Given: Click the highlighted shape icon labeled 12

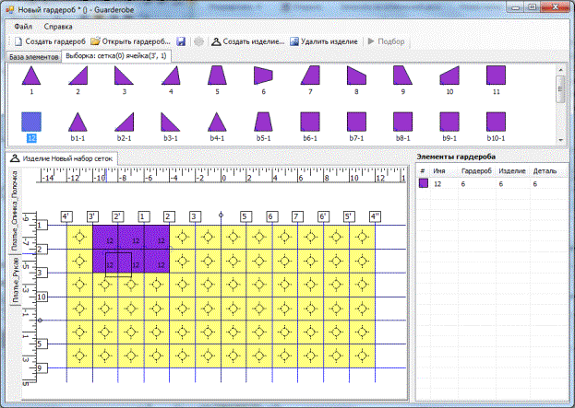Looking at the screenshot, I should click(31, 121).
